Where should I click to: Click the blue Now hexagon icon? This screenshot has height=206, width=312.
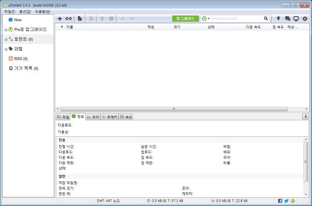(x=11, y=20)
